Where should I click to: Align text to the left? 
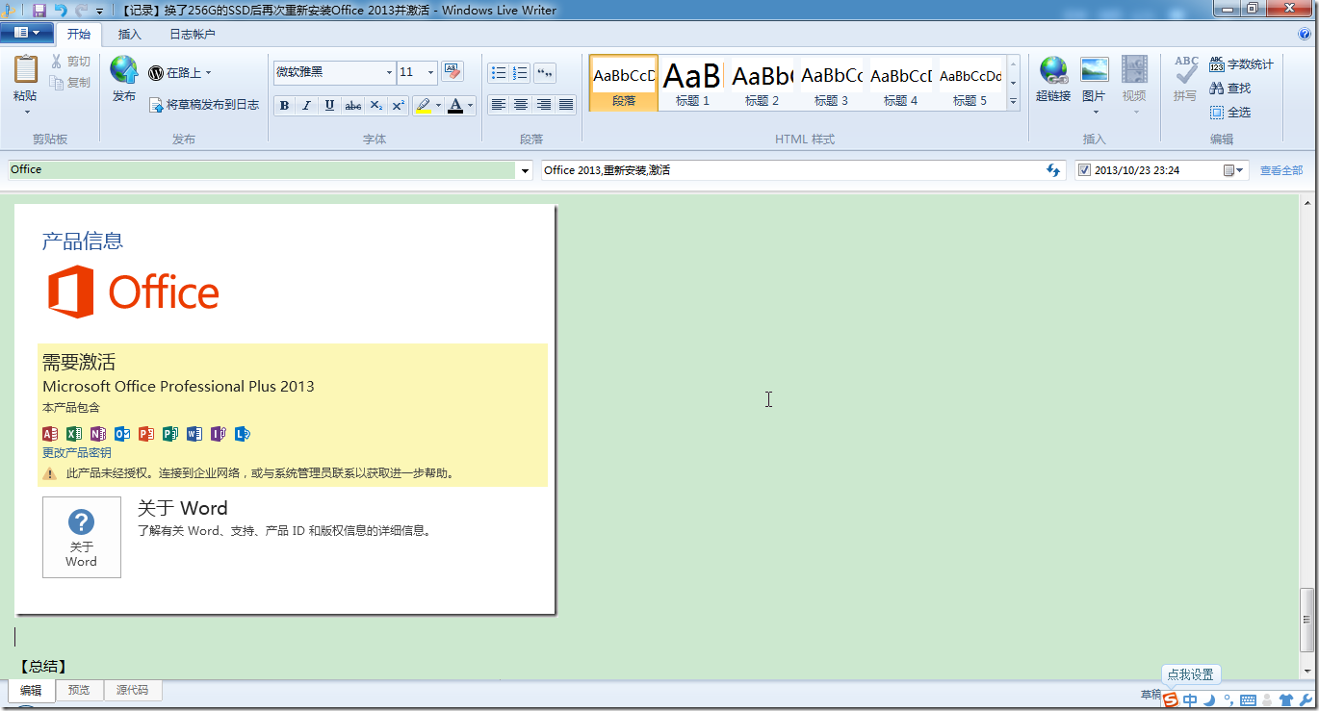click(498, 104)
